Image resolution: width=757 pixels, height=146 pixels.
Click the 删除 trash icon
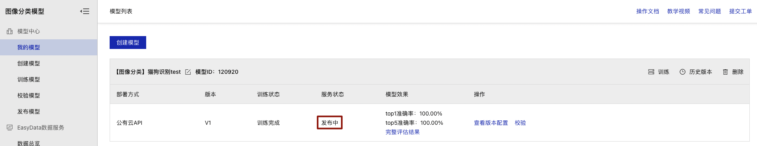[725, 72]
